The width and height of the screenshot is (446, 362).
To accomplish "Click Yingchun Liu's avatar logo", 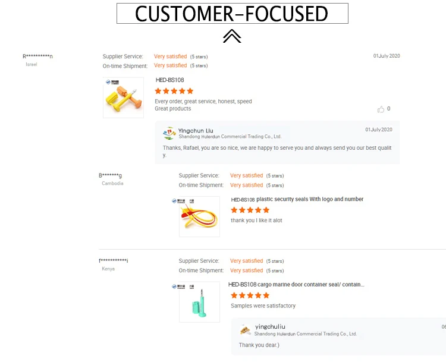I will click(169, 133).
